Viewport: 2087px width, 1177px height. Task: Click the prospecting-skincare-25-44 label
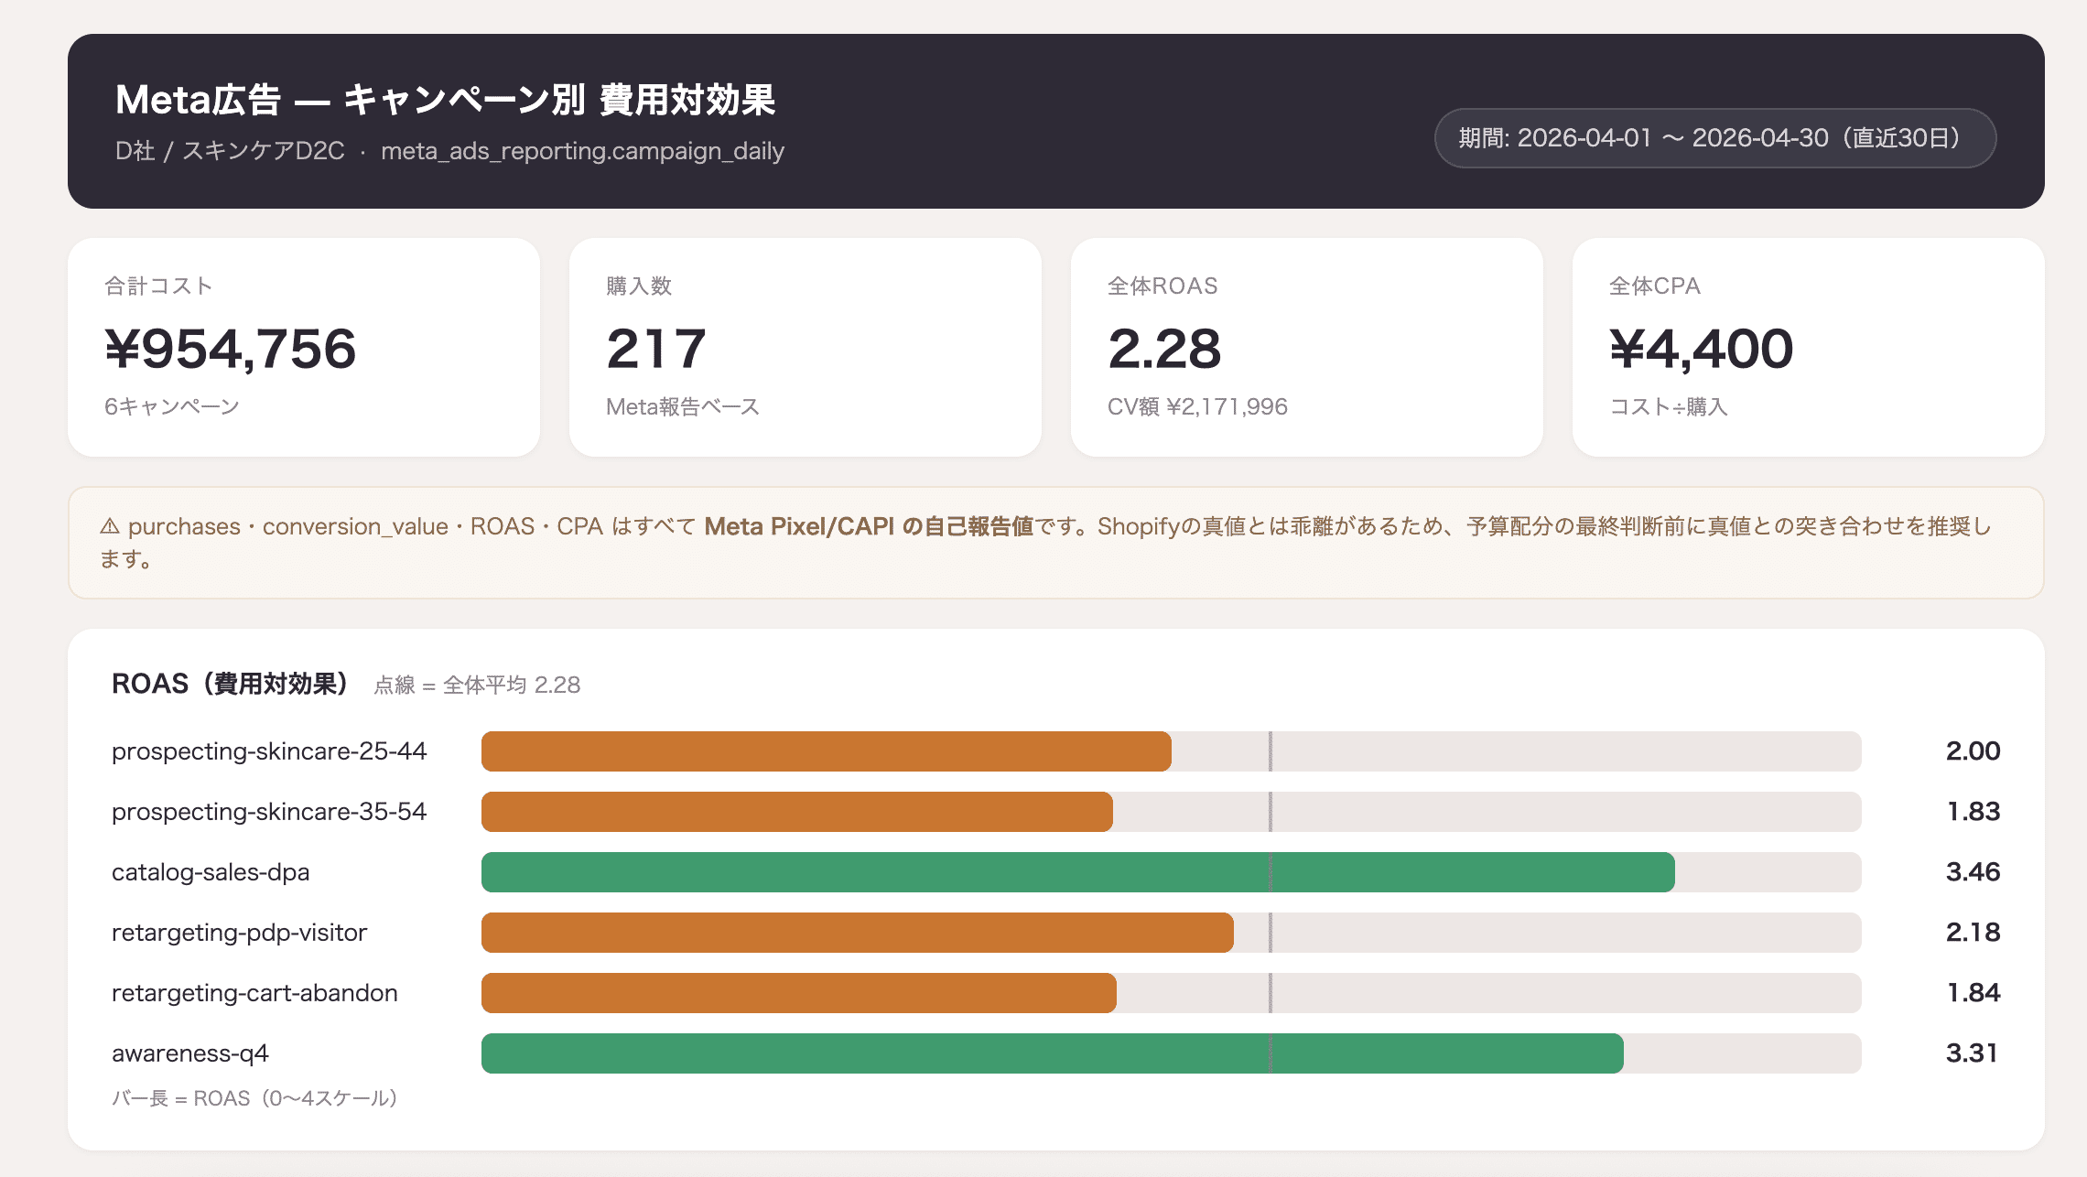coord(269,751)
